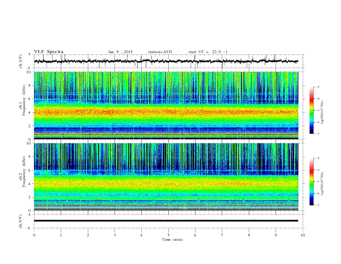Click the "3" minute tick on the time axis
The width and height of the screenshot is (341, 264).
pos(115,235)
